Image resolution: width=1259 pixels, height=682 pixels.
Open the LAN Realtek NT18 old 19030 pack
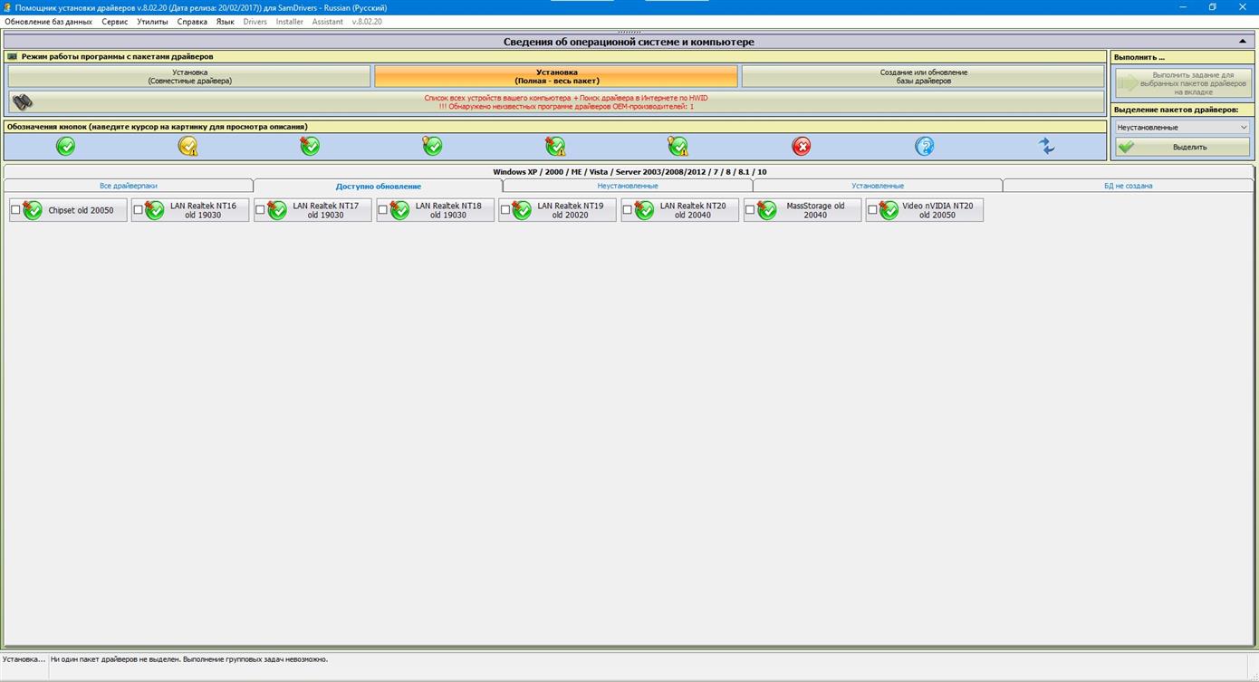tap(435, 210)
